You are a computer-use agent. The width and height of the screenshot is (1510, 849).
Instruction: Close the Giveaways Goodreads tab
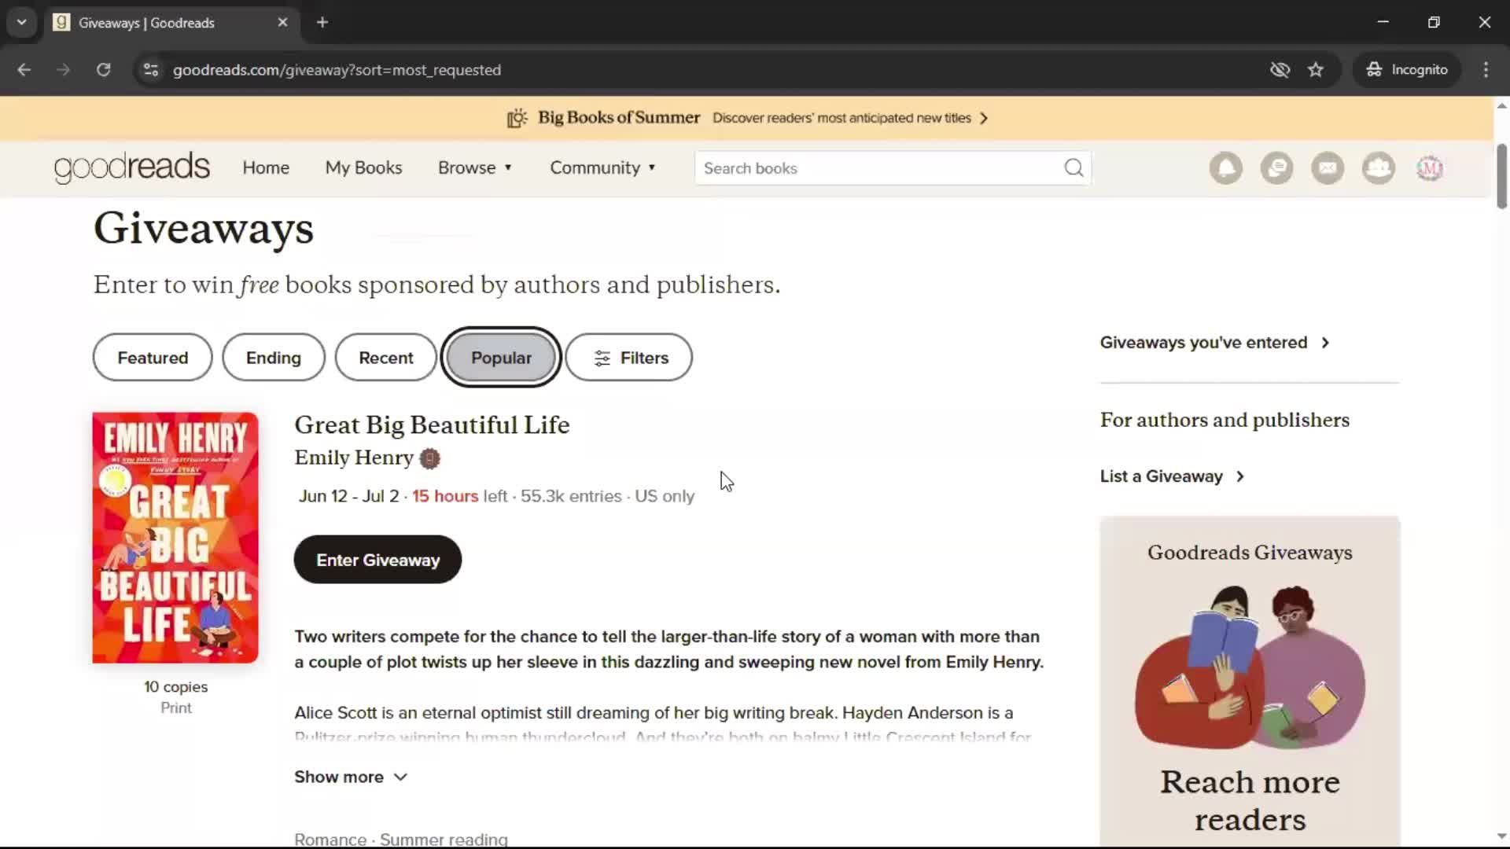[282, 23]
